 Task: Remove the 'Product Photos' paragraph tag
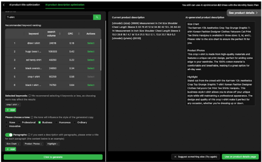(x=41, y=144)
